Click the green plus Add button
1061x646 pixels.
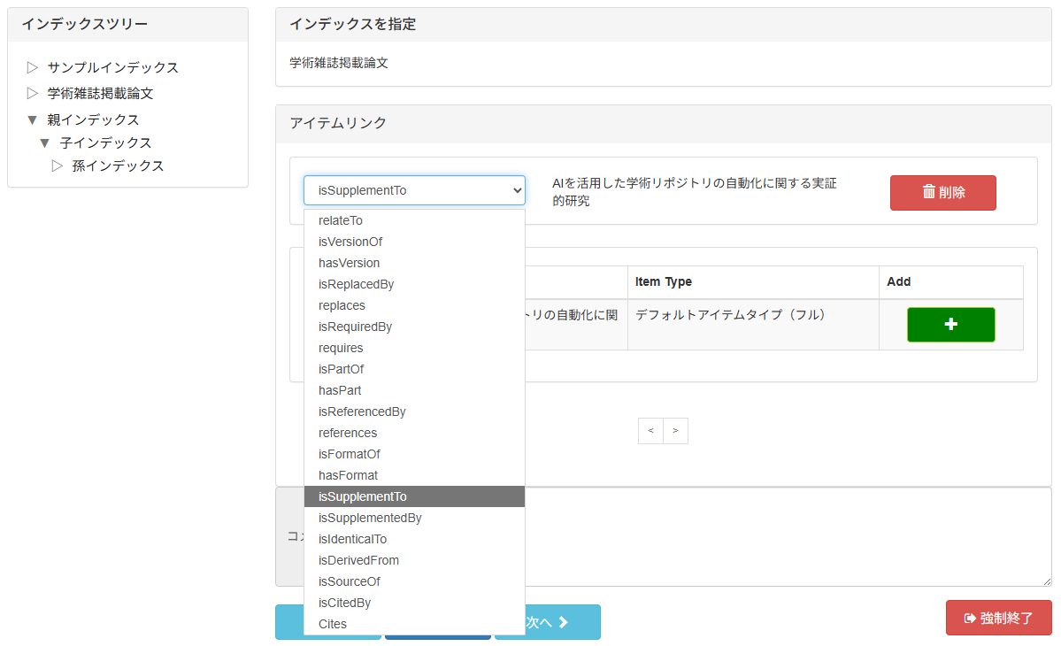(950, 325)
